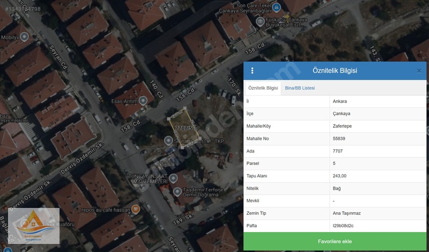Click the 169. Sk. street label
The image size is (429, 252).
coord(183,219)
